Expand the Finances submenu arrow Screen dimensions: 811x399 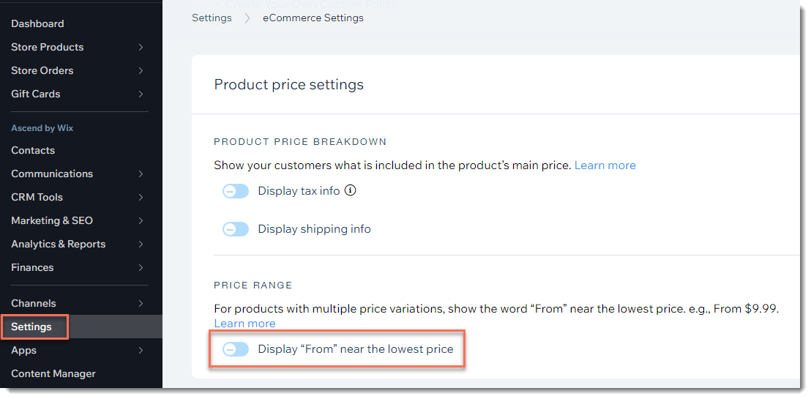[141, 267]
